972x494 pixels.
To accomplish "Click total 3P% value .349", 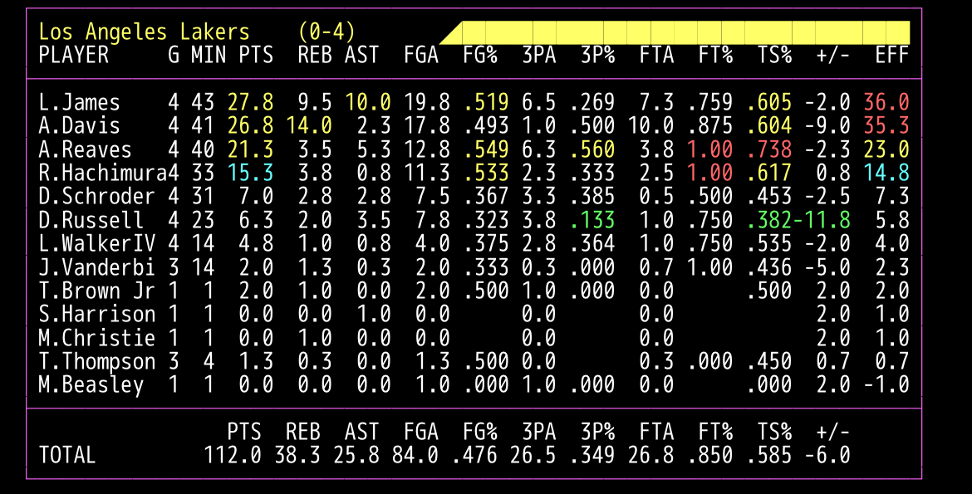I will click(x=592, y=455).
